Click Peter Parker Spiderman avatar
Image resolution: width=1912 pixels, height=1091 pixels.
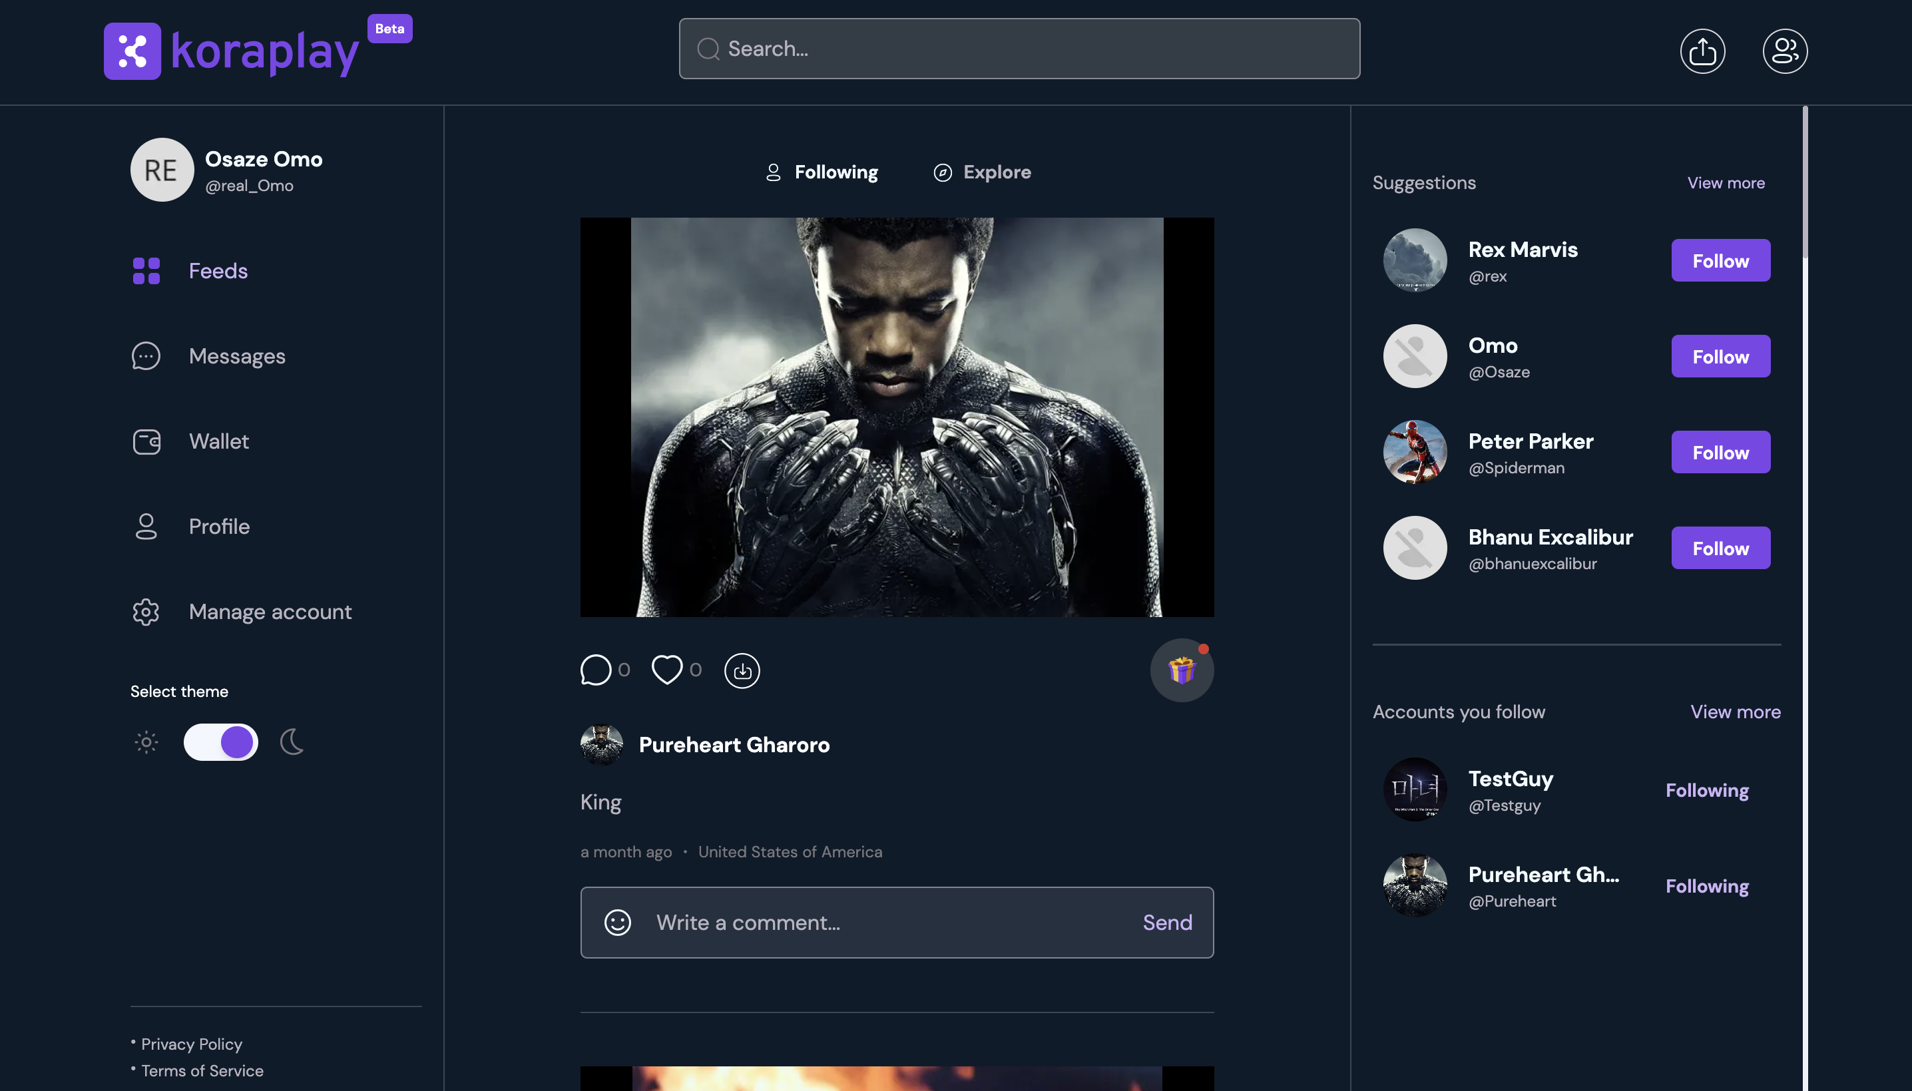point(1415,452)
